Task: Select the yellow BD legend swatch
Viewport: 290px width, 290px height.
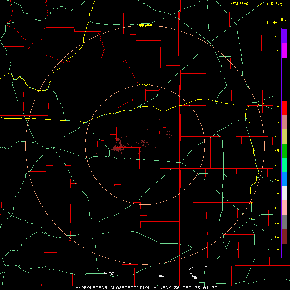Action: (285, 136)
